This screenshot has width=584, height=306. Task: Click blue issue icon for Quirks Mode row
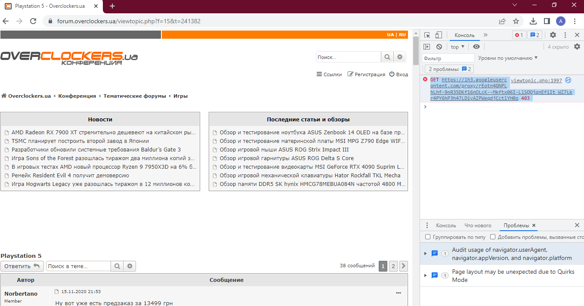[435, 275]
